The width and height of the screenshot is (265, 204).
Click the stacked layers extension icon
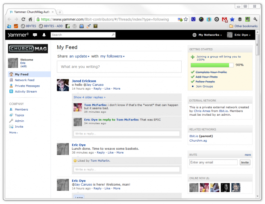(240, 19)
